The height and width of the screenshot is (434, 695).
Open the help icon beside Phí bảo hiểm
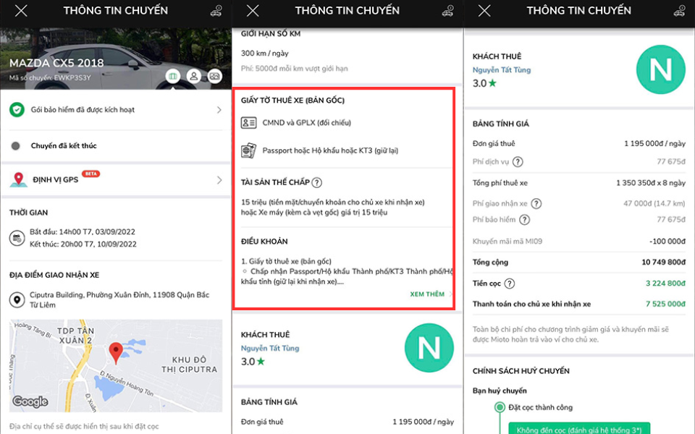point(525,220)
